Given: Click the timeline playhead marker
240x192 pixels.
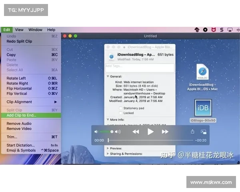Looking at the screenshot, I should 108,140.
